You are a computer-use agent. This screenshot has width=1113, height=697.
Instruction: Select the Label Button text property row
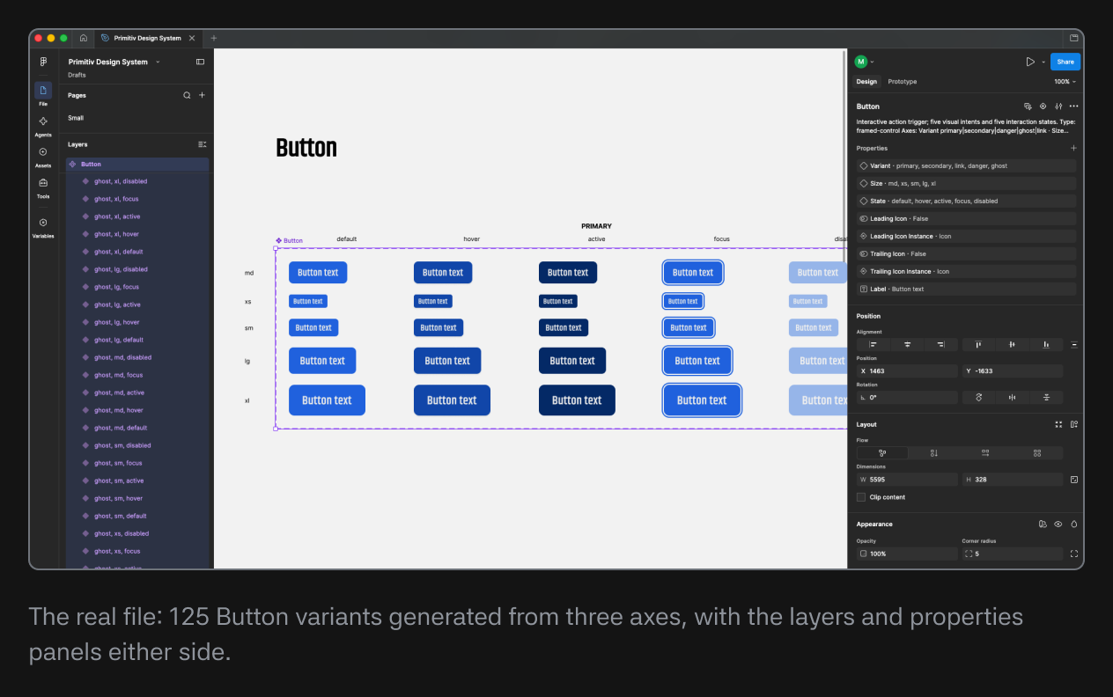click(x=967, y=289)
